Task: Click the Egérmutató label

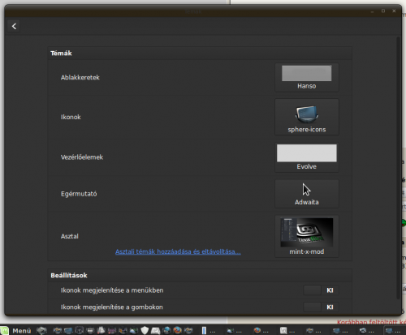Action: [x=79, y=194]
